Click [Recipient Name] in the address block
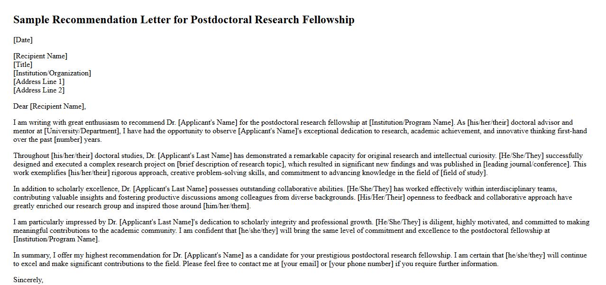 point(40,56)
